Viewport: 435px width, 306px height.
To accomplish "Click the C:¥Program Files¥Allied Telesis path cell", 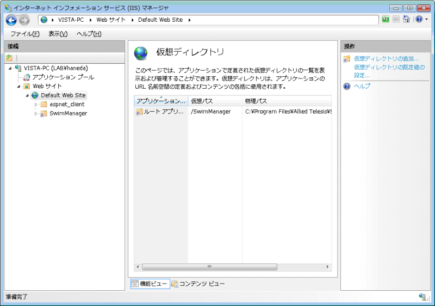I will click(288, 112).
